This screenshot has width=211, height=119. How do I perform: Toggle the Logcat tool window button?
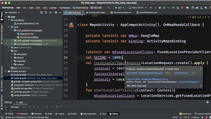point(60,114)
